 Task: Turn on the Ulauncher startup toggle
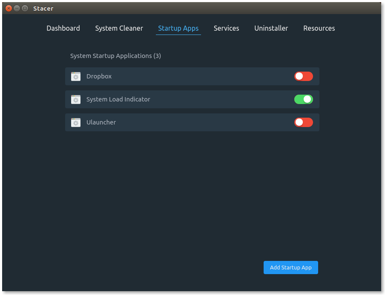pos(304,122)
